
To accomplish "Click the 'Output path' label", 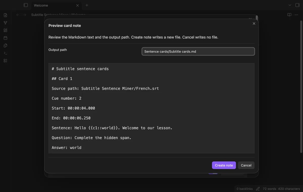I will coord(58,50).
